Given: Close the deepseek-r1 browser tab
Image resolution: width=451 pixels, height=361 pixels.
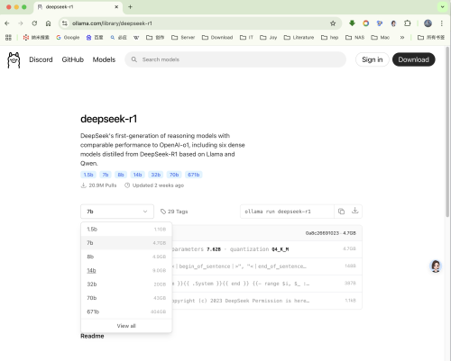Looking at the screenshot, I should point(116,7).
